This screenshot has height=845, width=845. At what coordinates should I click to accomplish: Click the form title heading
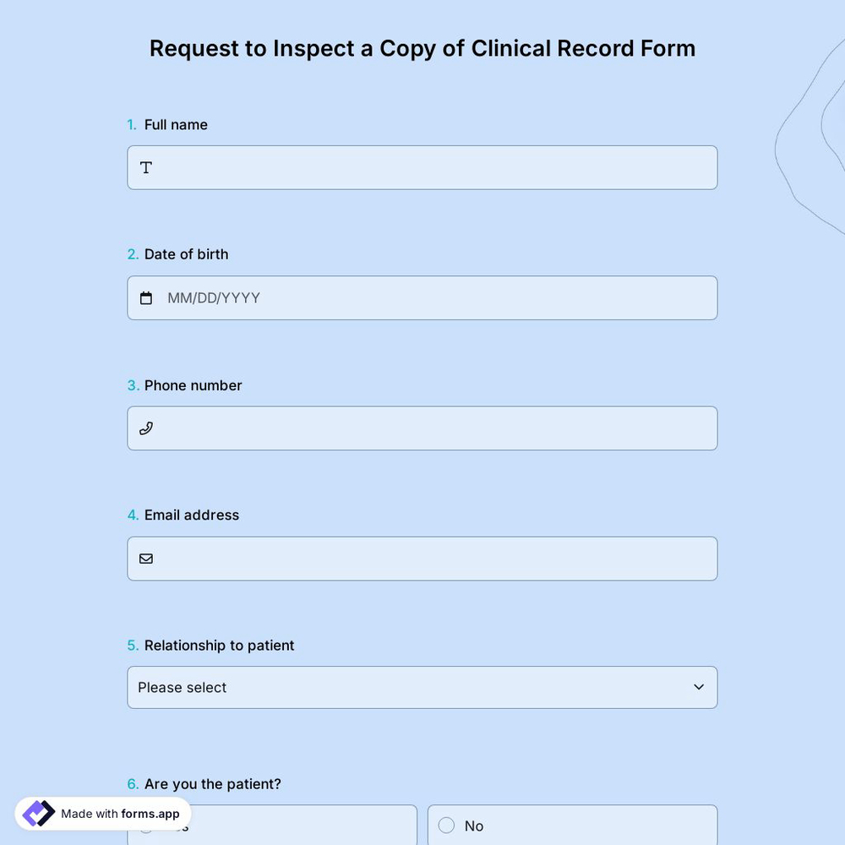click(422, 48)
